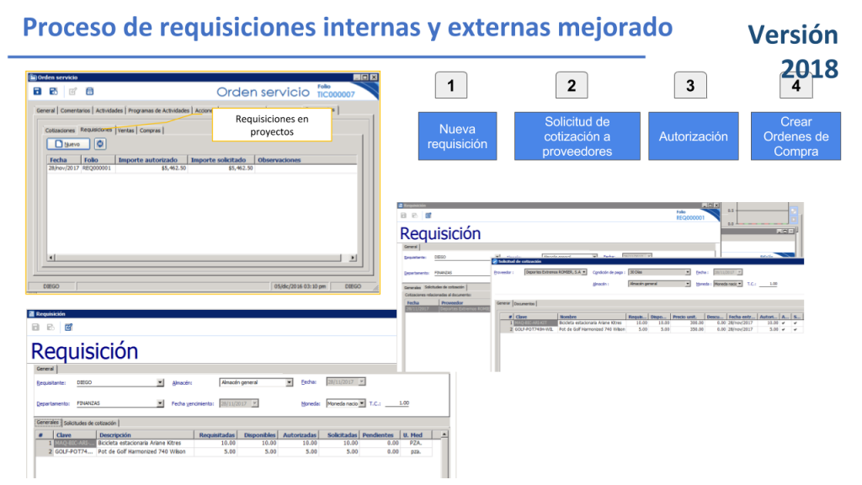862x485 pixels.
Task: Switch to the Cotizaciones sub-tab
Action: (x=60, y=131)
